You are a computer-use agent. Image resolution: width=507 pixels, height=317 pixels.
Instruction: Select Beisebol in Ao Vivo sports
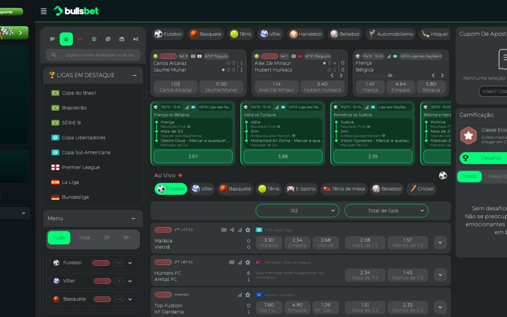tap(387, 189)
